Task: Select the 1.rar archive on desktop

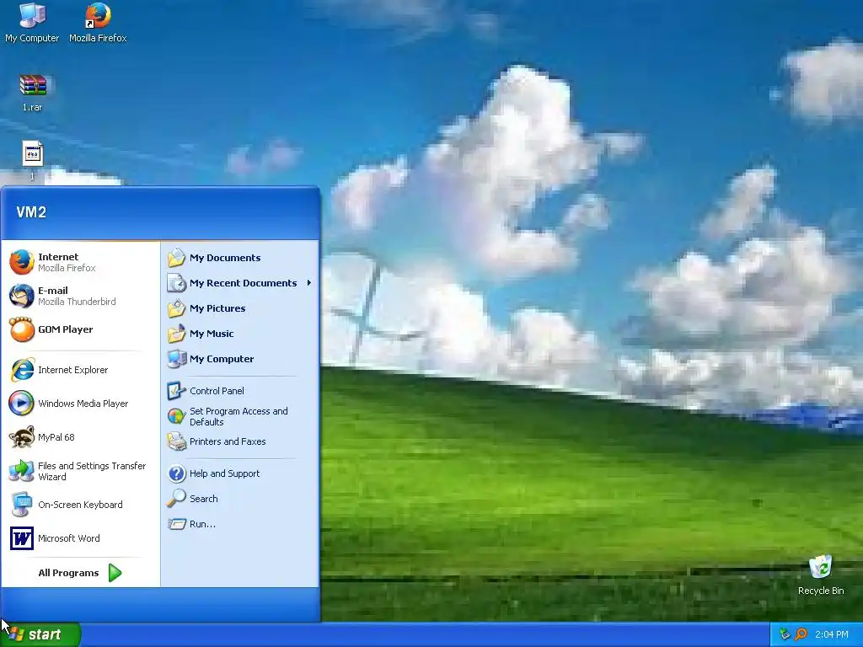Action: tap(33, 85)
